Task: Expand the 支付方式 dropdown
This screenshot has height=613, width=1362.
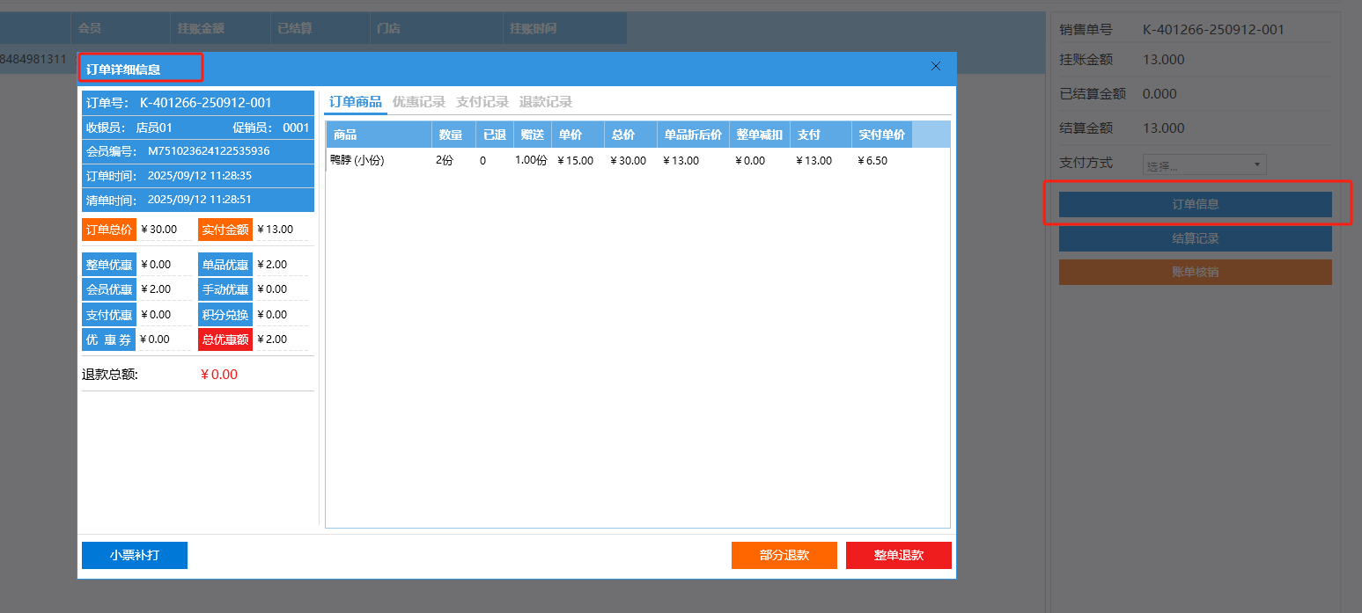Action: (x=1204, y=164)
